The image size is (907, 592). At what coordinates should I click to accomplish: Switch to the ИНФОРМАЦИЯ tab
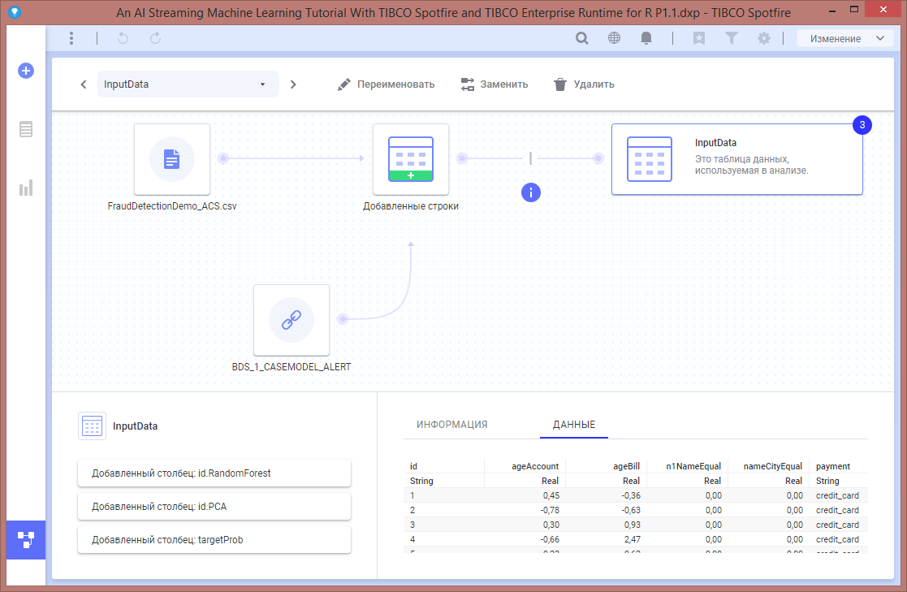point(451,425)
